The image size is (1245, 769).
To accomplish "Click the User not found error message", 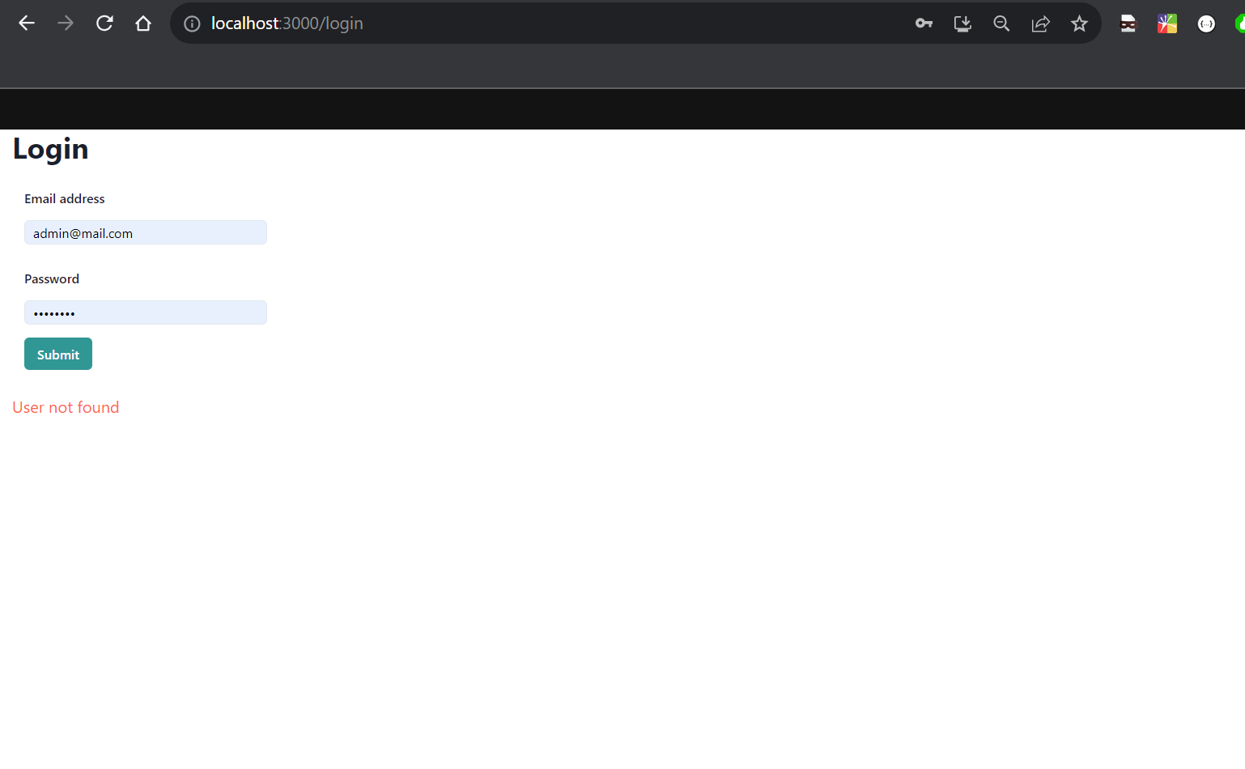I will 66,407.
